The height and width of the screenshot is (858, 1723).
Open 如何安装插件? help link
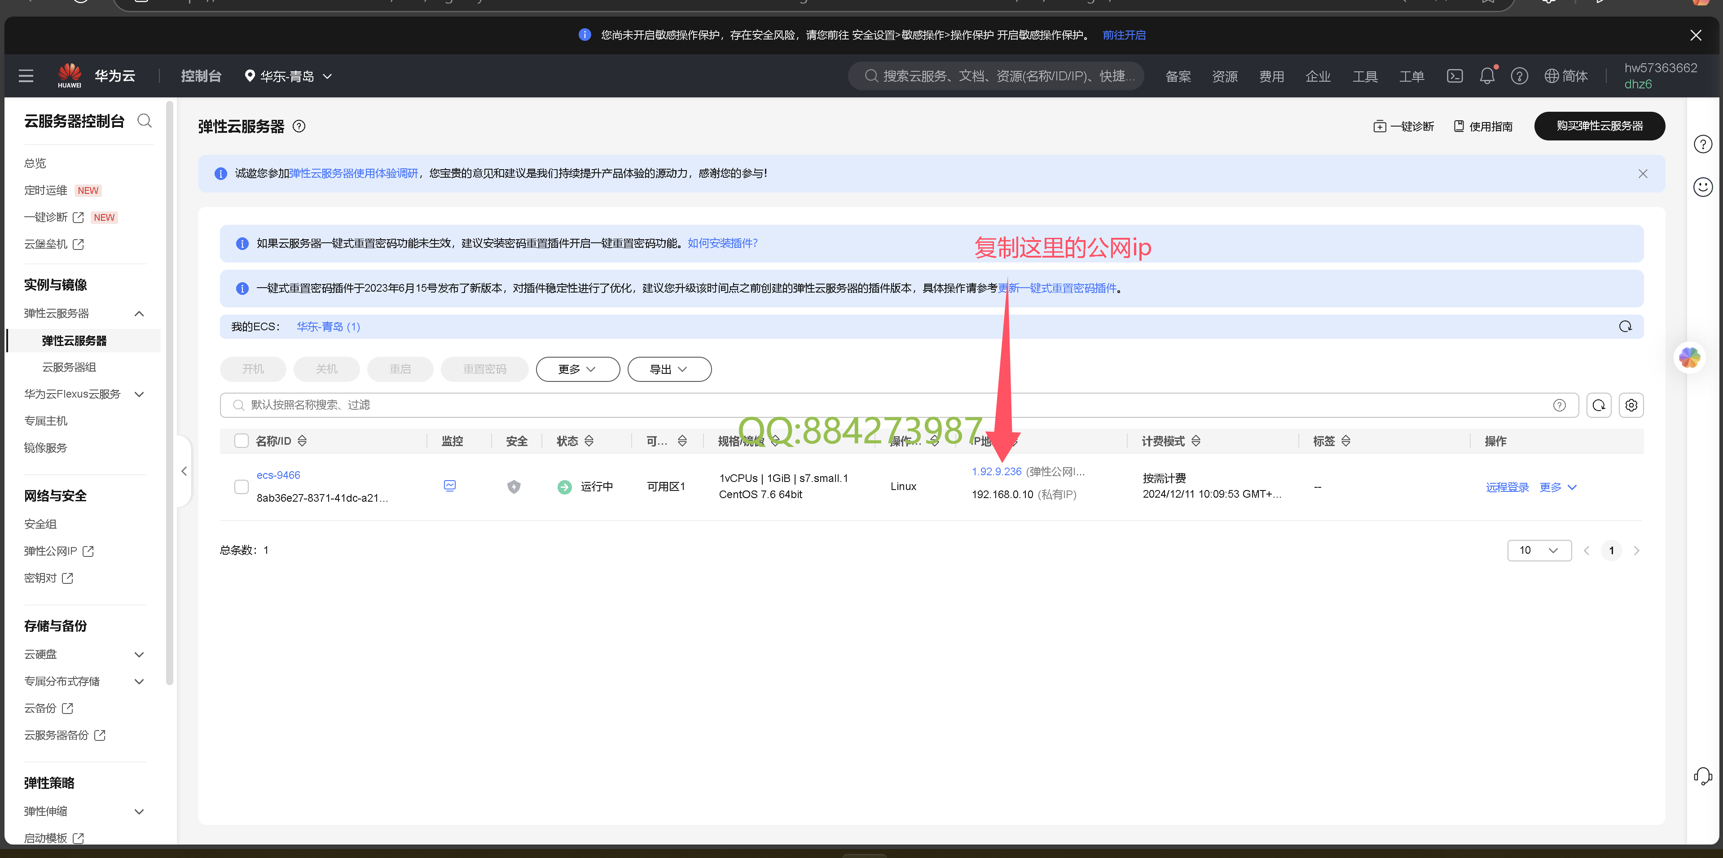[722, 243]
